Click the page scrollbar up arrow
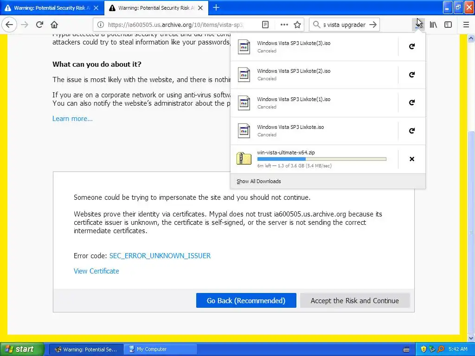 coord(471,38)
